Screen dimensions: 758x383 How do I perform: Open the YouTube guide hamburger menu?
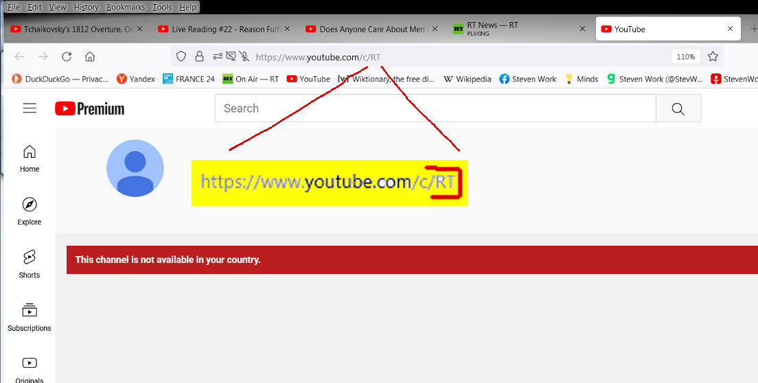30,108
